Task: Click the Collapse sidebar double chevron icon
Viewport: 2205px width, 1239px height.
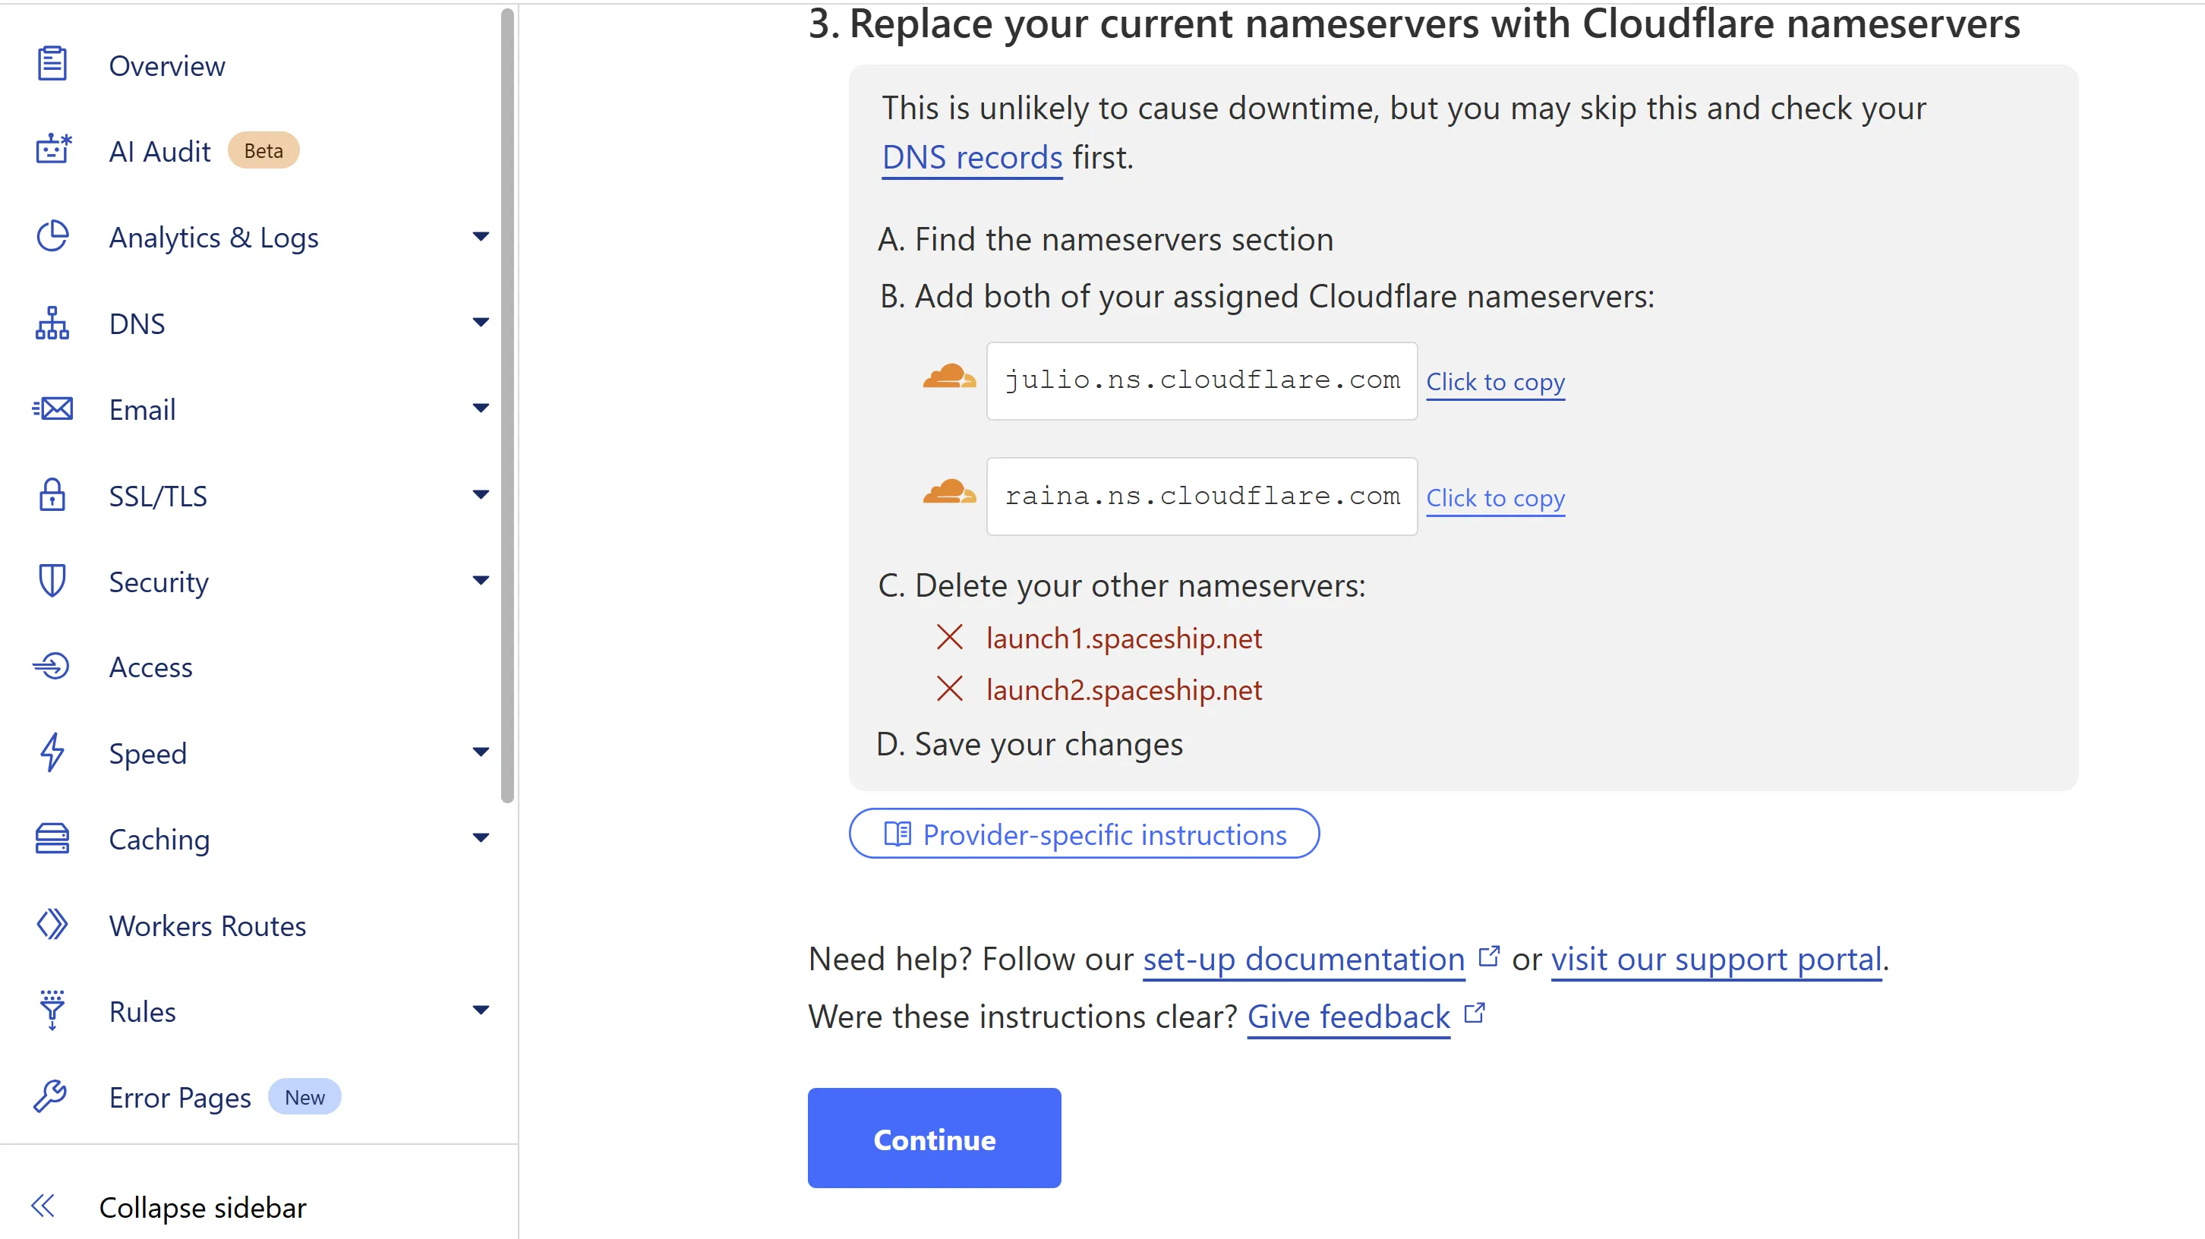Action: coord(43,1206)
